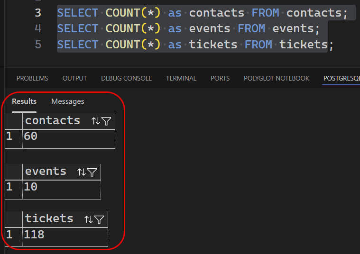Select the Results tab

[24, 101]
